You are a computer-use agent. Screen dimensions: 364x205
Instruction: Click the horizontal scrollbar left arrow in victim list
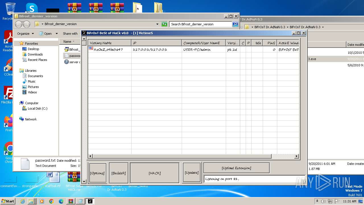tap(90, 156)
